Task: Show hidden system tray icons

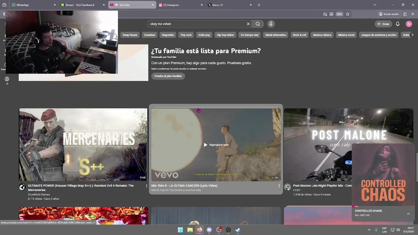Action: tap(369, 230)
